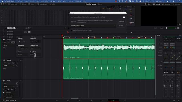Open the Fairlight menu
The image size is (182, 102).
click(70, 1)
